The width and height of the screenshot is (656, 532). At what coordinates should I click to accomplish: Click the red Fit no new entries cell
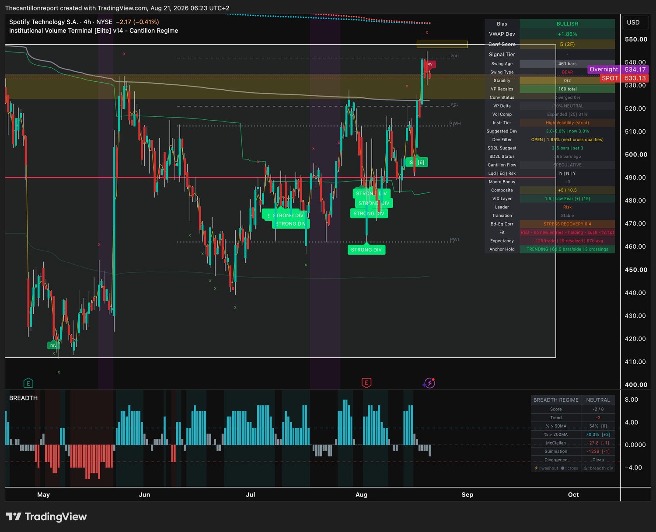567,233
